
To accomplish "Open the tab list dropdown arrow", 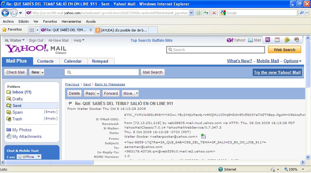I will pos(37,30).
